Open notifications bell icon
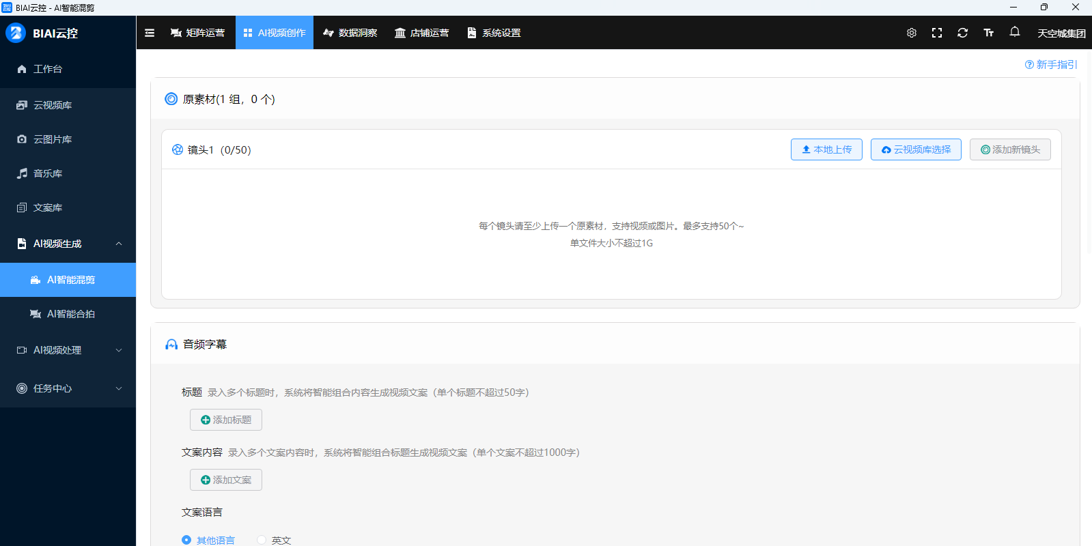This screenshot has width=1092, height=546. point(1015,32)
